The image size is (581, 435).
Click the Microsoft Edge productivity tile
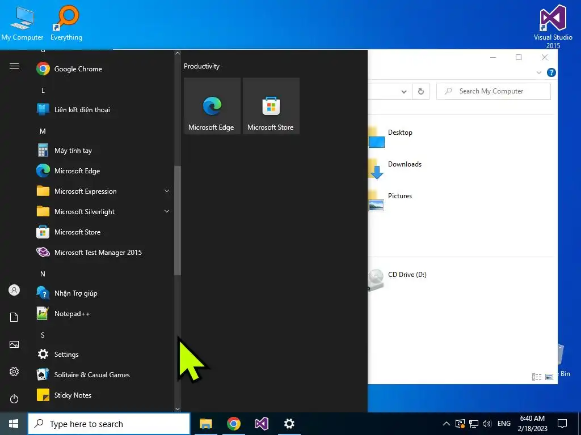click(x=212, y=106)
